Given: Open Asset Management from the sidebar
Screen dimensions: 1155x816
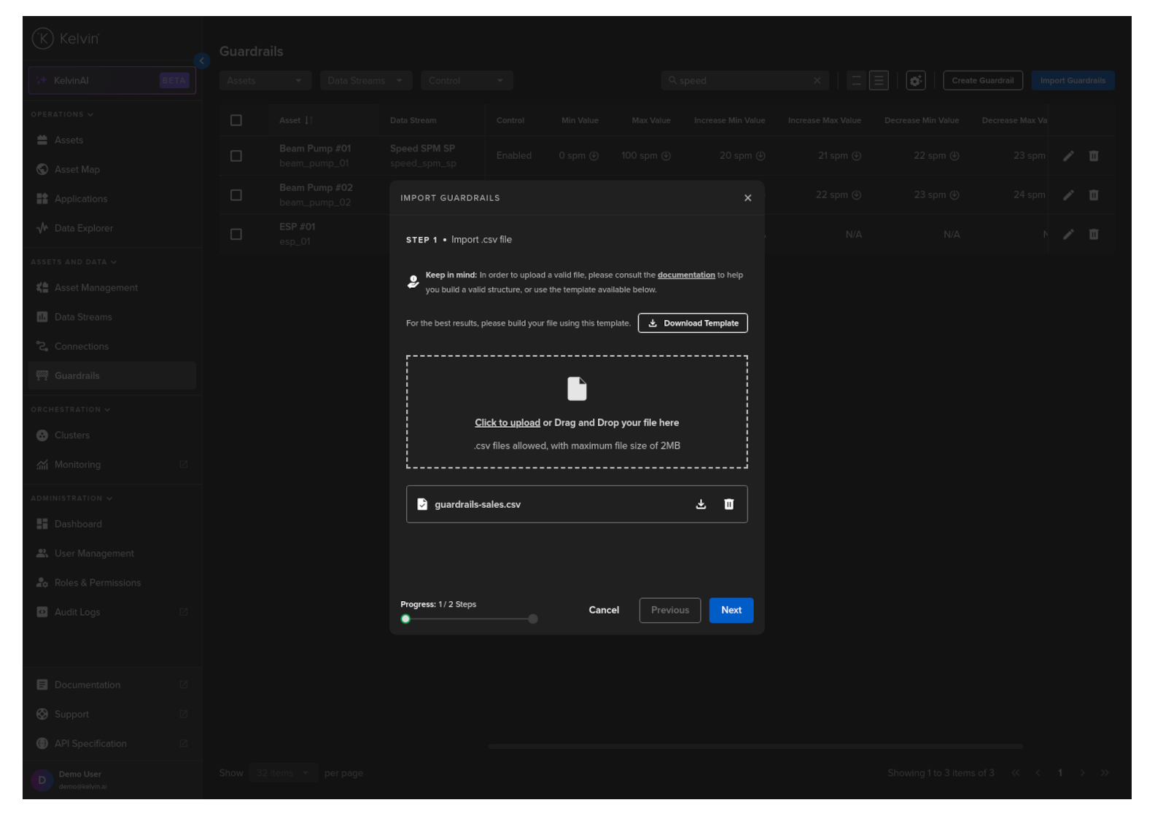Looking at the screenshot, I should [96, 288].
